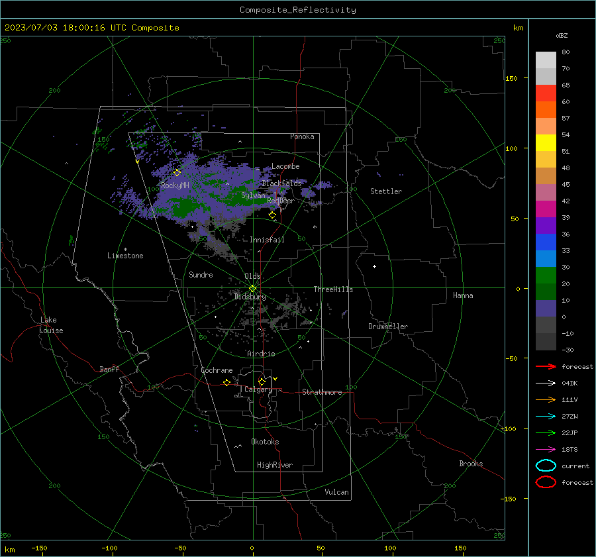
Task: Click the green 22JP arrow icon
Action: click(x=546, y=432)
